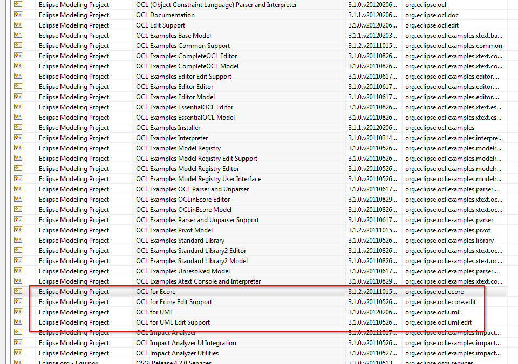Select the name 'OCL Examples Standard Library2 Editor'

point(191,251)
